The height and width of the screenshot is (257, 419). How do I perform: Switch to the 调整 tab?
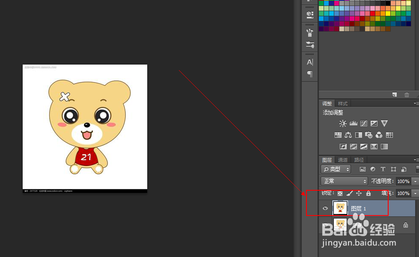327,103
